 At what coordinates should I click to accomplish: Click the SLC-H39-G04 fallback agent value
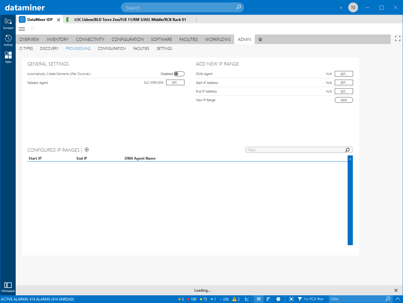[154, 83]
